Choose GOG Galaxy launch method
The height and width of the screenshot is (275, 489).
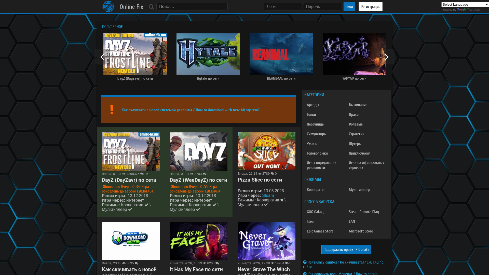point(316,212)
